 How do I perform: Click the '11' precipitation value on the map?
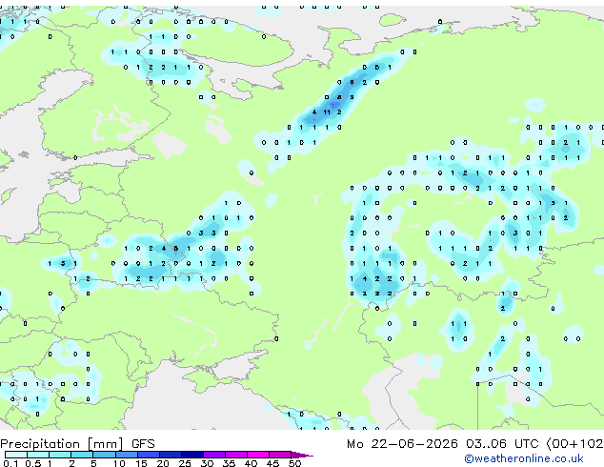327,112
